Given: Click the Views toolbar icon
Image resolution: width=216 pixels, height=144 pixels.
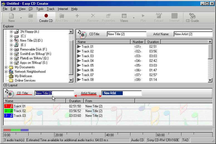Looking at the screenshot, I should point(124,18).
